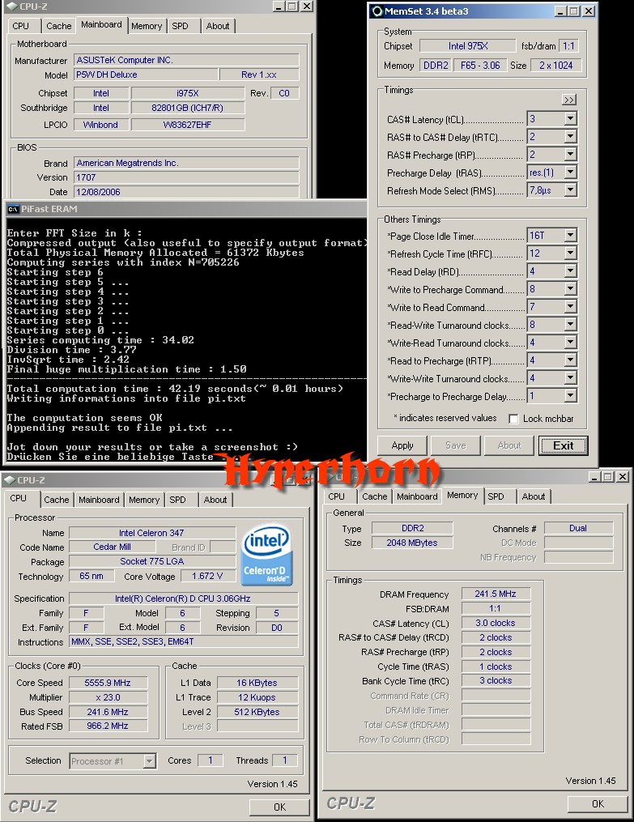The image size is (634, 822).
Task: Open the RAS# Precharge (tRP) dropdown in MemSet
Action: [x=571, y=155]
